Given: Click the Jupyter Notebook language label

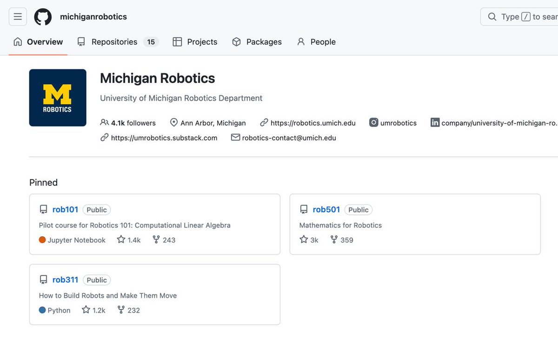Looking at the screenshot, I should pyautogui.click(x=77, y=240).
